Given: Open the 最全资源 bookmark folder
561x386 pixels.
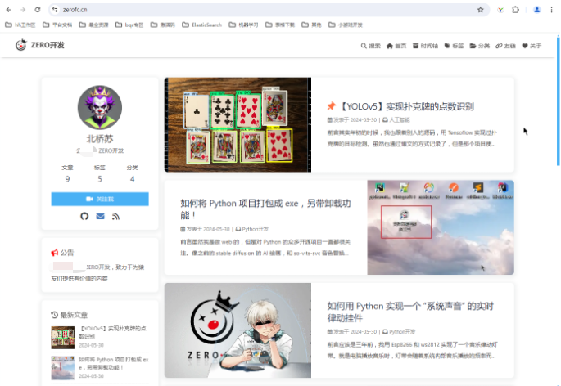Looking at the screenshot, I should pos(93,25).
